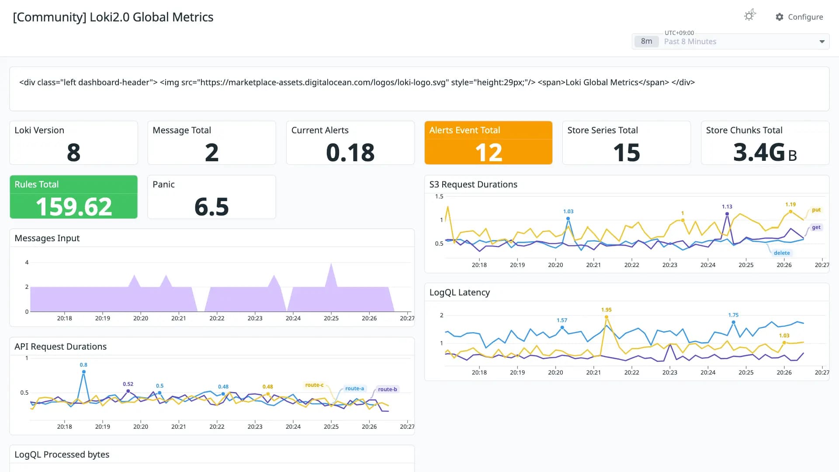Click the 1.13 peak marker in S3 chart
Screen dimensions: 839x472
[x=727, y=214]
